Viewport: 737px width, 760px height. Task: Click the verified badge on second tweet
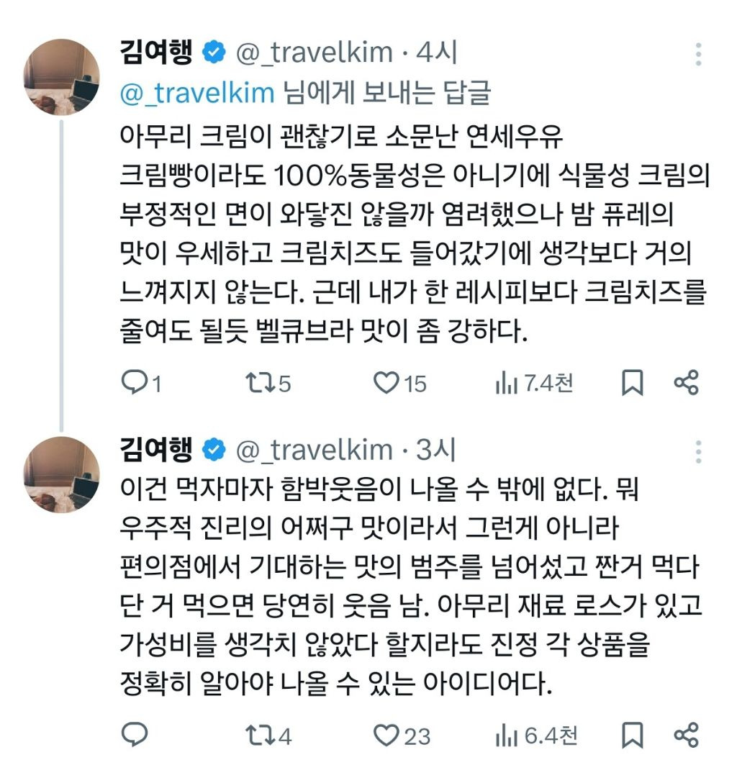pos(212,450)
